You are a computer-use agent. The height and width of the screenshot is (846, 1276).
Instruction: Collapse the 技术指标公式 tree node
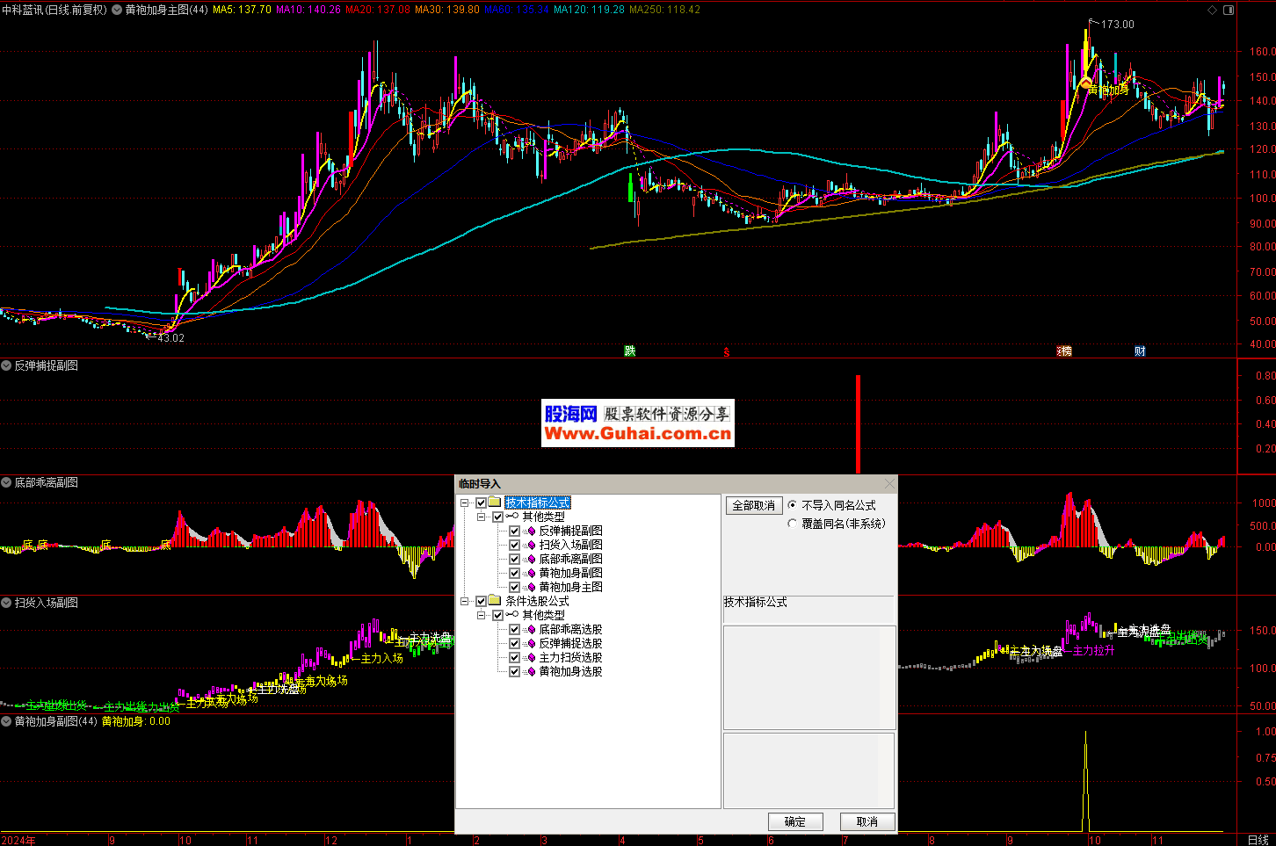click(x=465, y=503)
